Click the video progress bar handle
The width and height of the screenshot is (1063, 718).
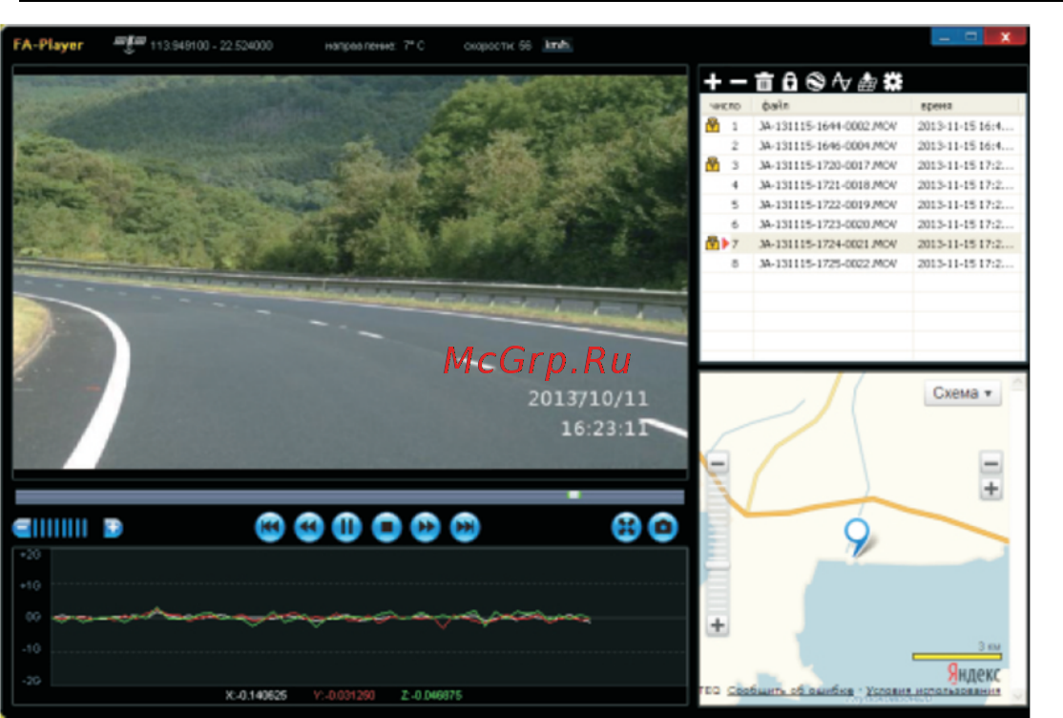573,495
